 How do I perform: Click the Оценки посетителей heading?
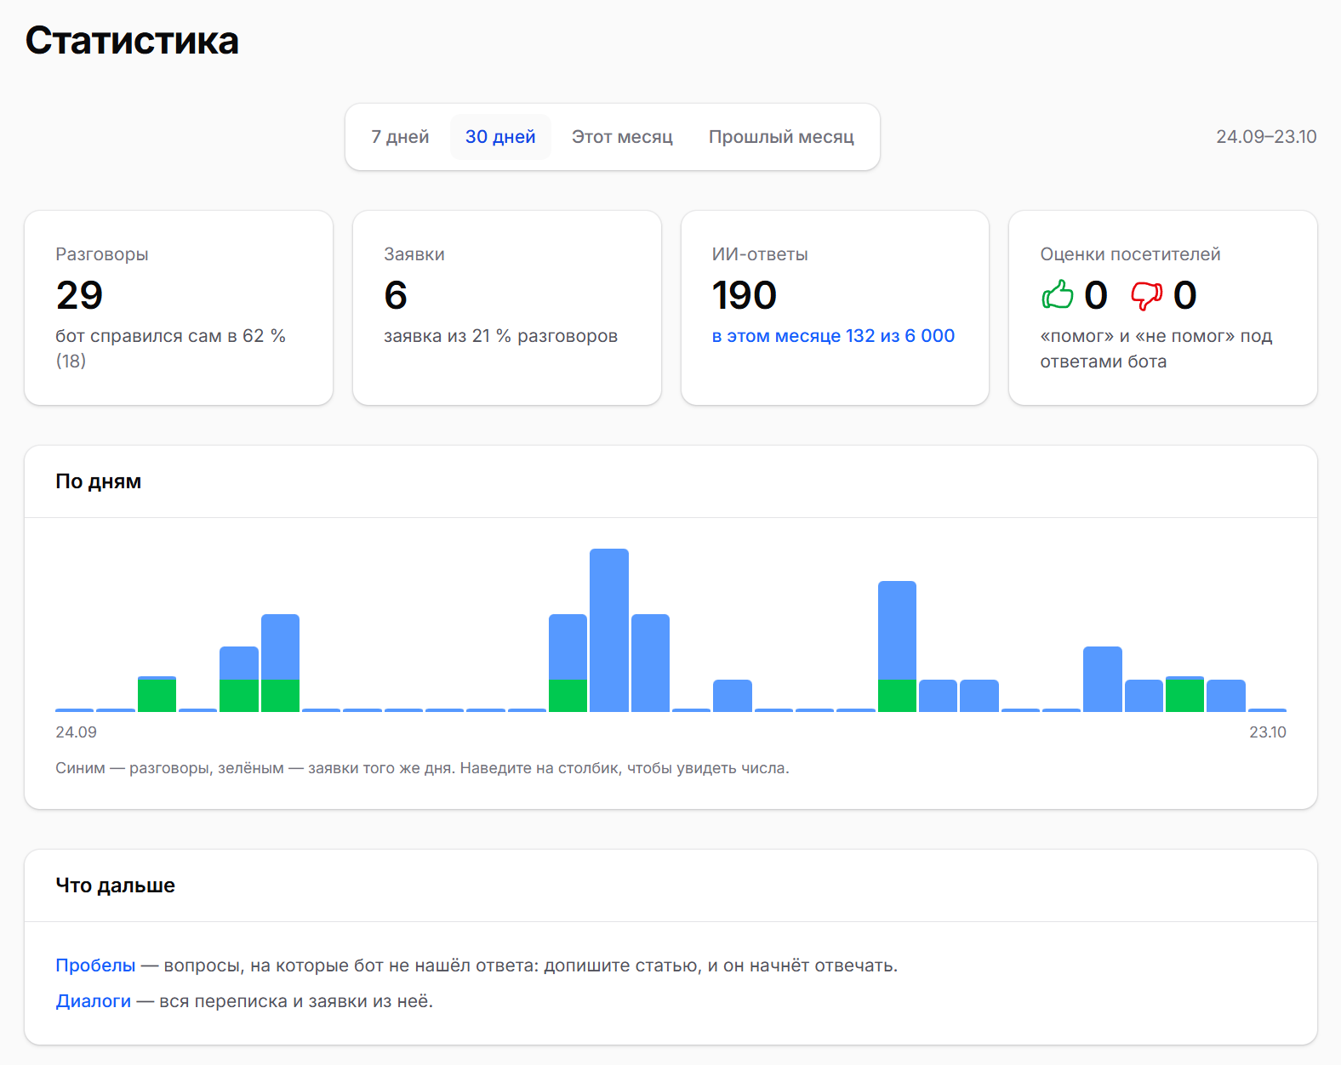[1130, 254]
